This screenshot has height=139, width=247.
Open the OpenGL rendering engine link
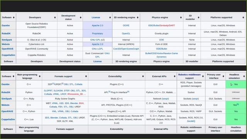click(x=126, y=34)
